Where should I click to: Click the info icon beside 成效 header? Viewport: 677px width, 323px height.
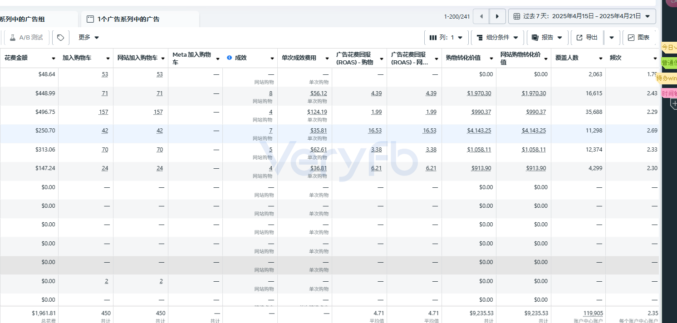(x=229, y=58)
